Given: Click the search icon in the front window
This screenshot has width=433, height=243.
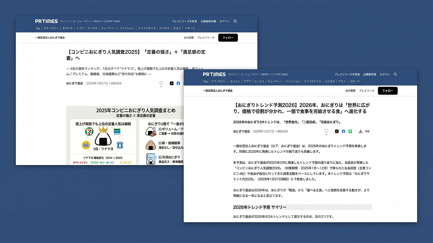Looking at the screenshot, I should tap(395, 74).
